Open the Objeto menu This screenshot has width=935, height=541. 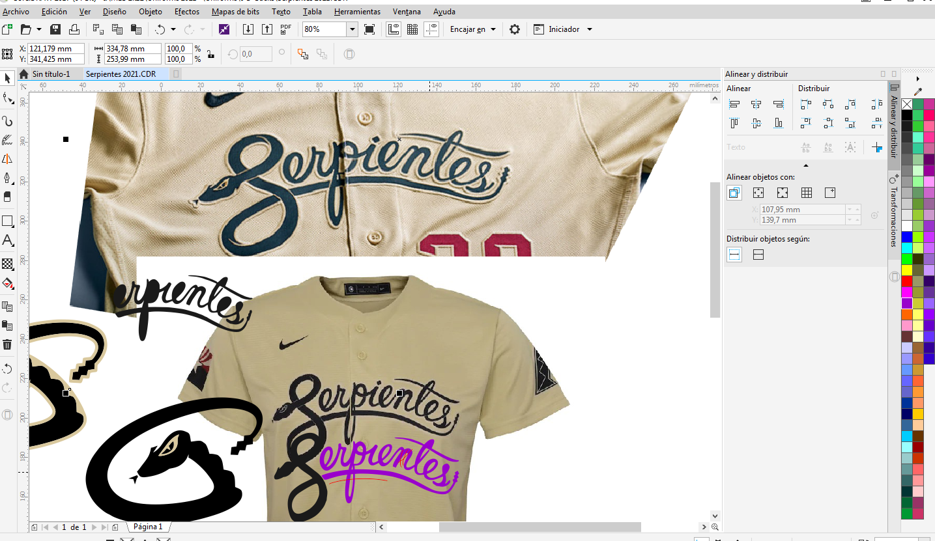click(x=151, y=12)
